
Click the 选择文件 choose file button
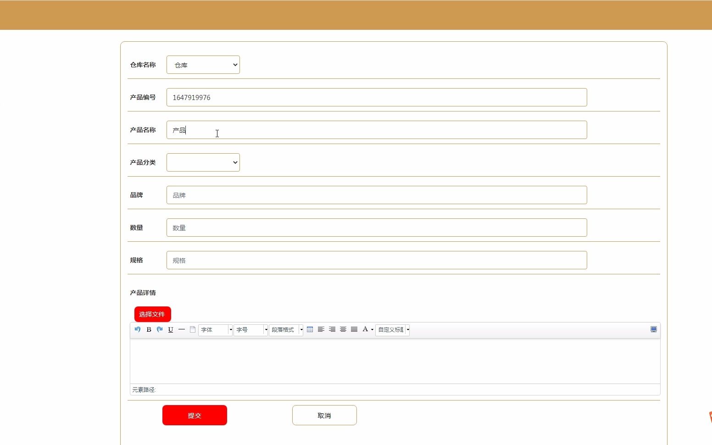[x=152, y=314]
